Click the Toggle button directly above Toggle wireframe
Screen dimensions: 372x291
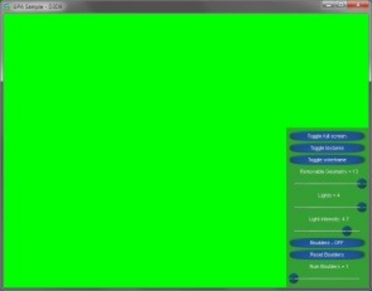(327, 148)
